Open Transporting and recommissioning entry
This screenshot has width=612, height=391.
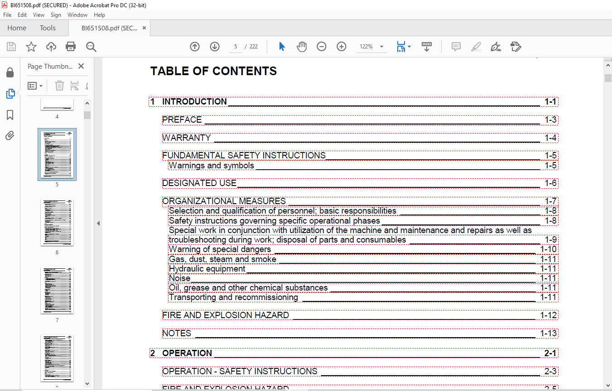point(363,297)
